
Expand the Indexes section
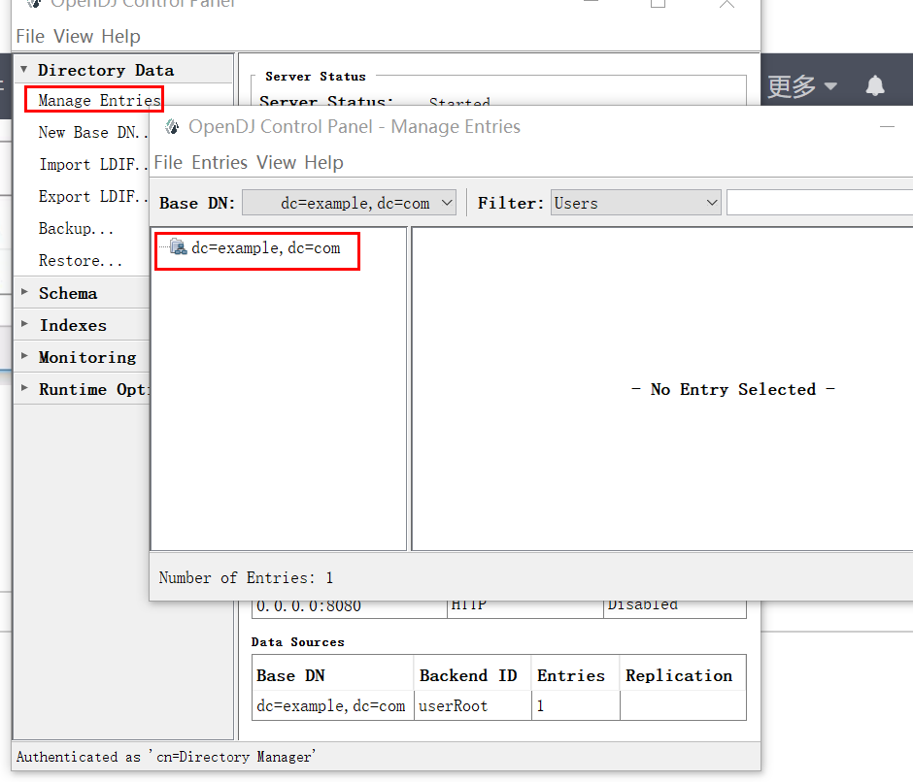click(24, 324)
